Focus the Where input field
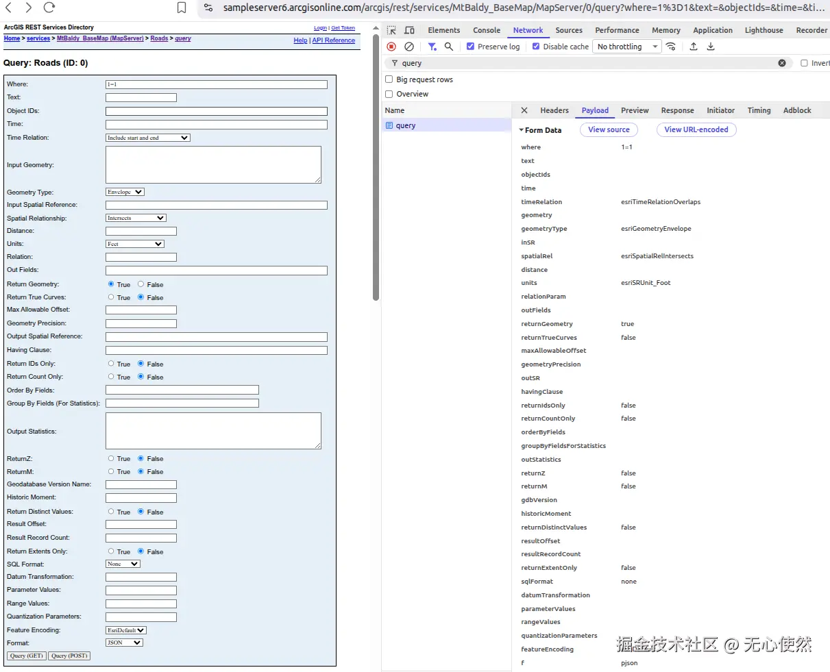The image size is (830, 672). pyautogui.click(x=217, y=84)
